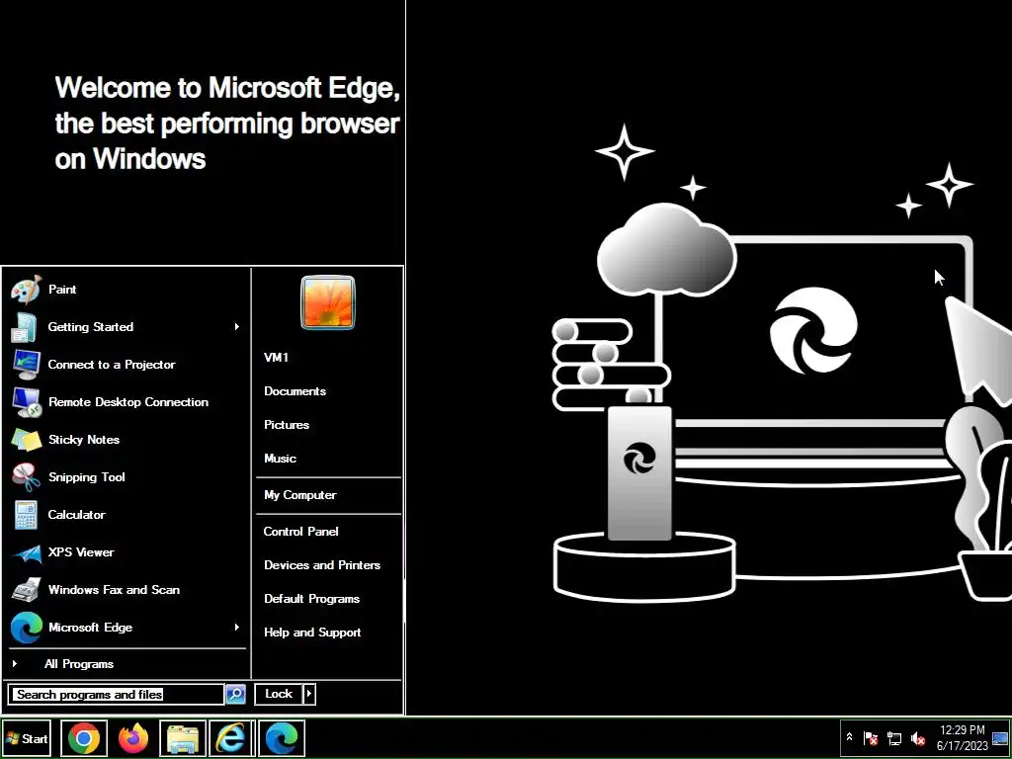Image resolution: width=1012 pixels, height=759 pixels.
Task: Launch Internet Explorer from the taskbar
Action: coord(231,738)
